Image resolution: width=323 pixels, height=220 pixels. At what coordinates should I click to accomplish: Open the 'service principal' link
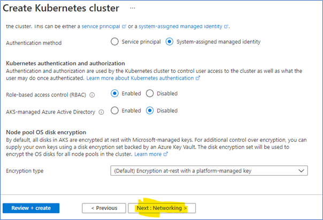pos(101,26)
